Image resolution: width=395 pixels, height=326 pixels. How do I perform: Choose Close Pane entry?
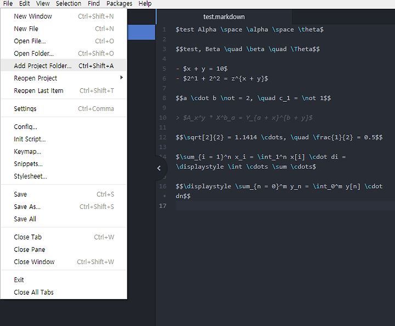[x=64, y=249]
